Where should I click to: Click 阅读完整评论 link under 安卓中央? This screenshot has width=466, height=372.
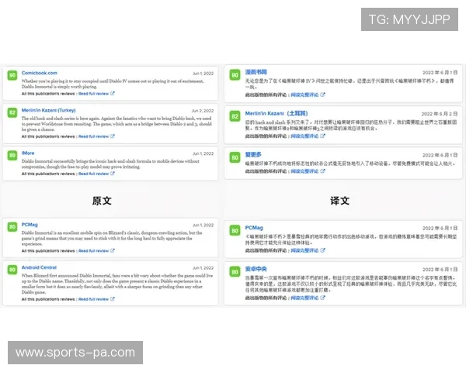304,298
